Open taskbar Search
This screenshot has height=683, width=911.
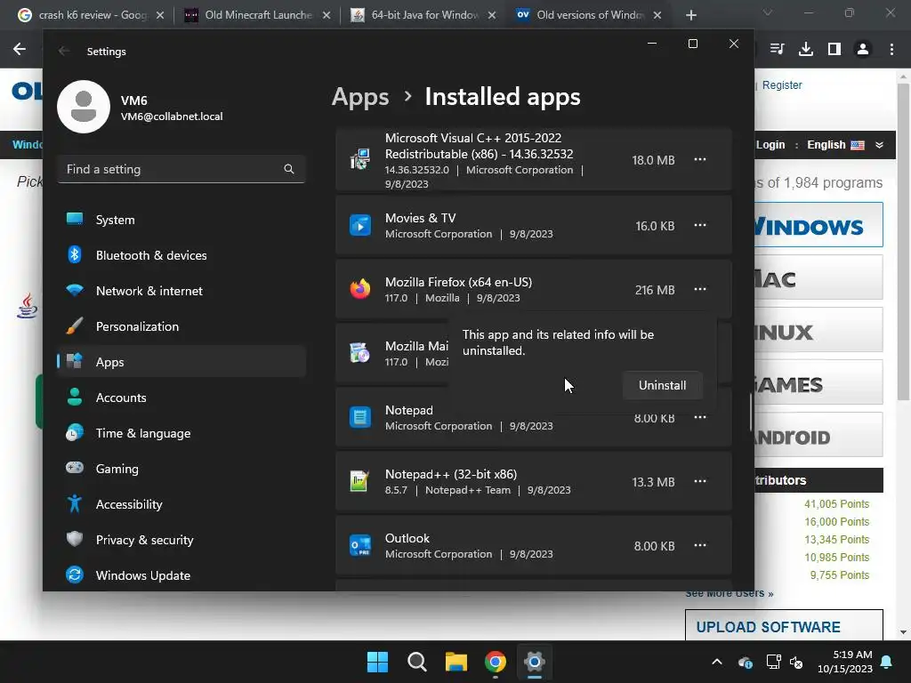click(x=416, y=662)
